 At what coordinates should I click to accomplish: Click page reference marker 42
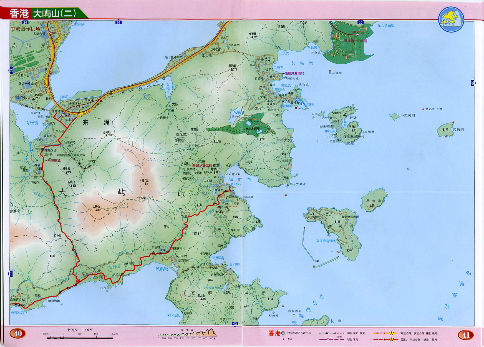tap(235, 323)
